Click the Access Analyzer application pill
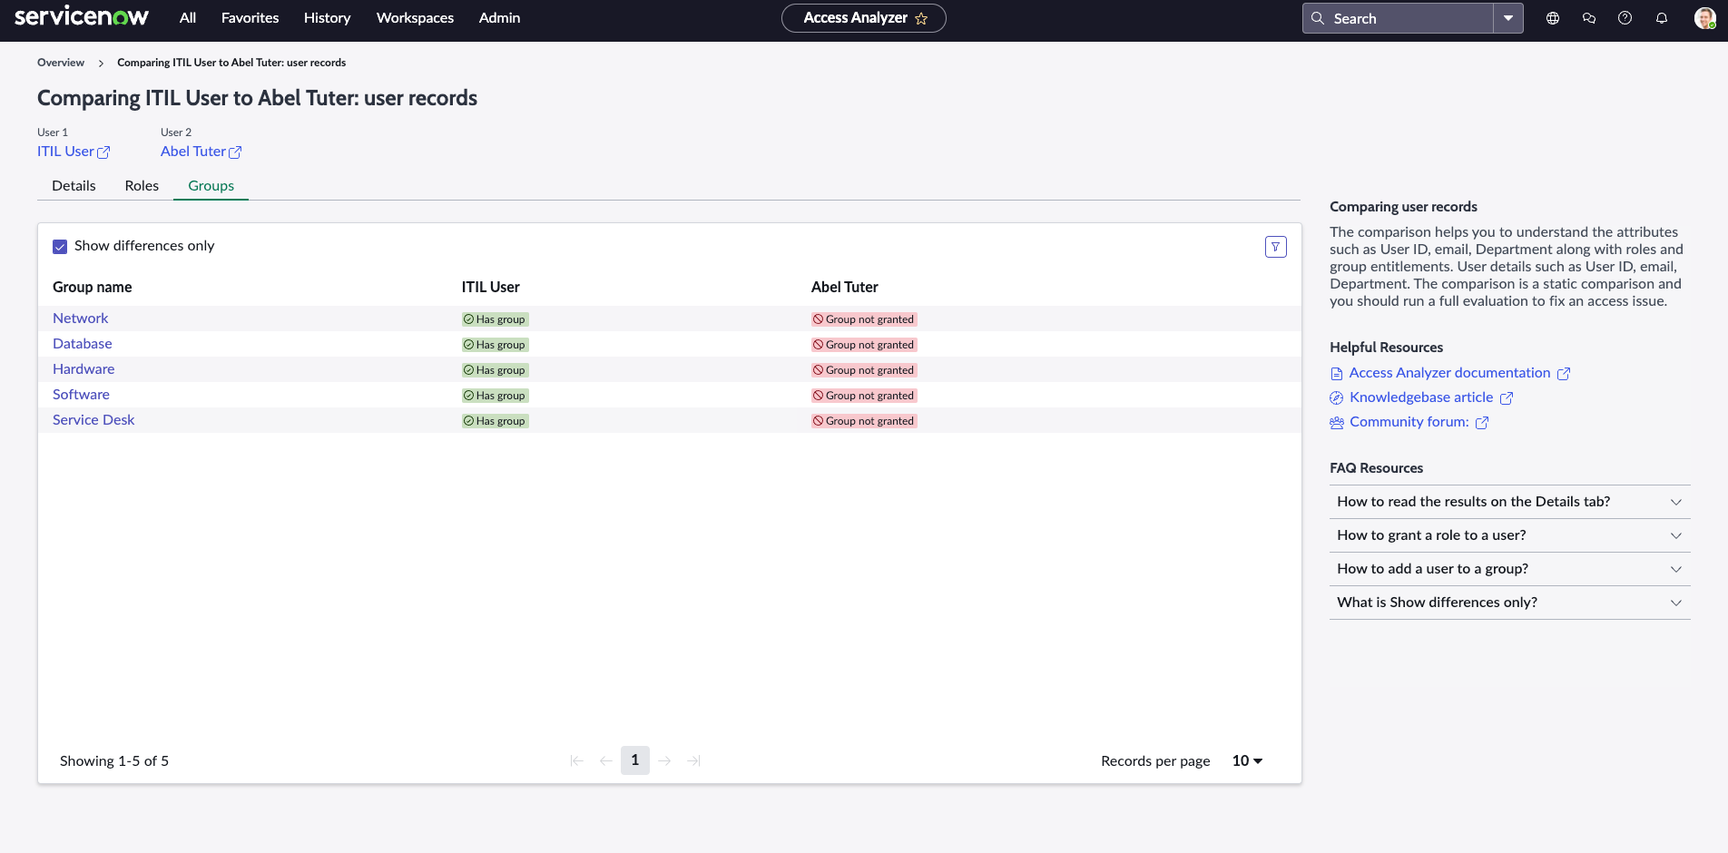This screenshot has height=853, width=1728. point(863,18)
